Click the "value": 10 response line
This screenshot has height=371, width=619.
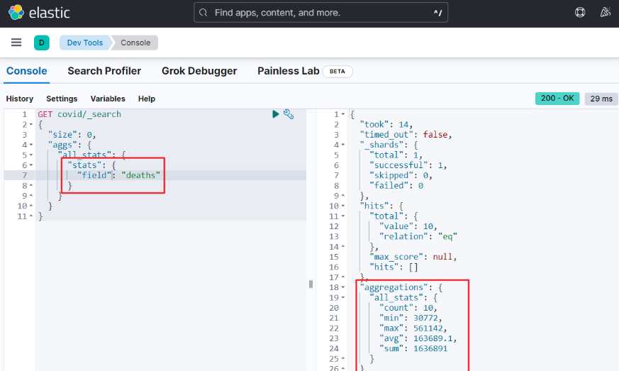point(408,226)
